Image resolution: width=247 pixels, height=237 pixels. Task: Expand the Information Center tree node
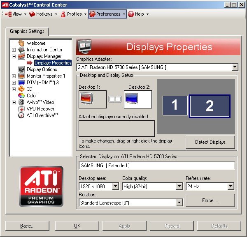point(14,50)
